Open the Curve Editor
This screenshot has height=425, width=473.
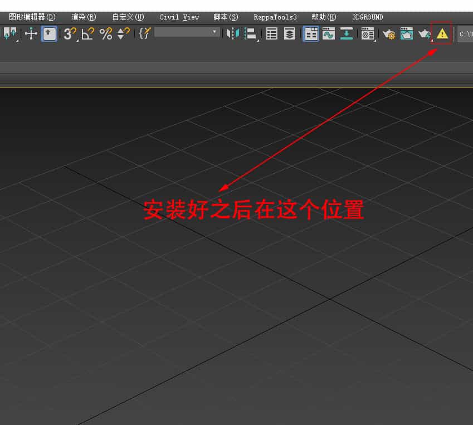[x=329, y=34]
